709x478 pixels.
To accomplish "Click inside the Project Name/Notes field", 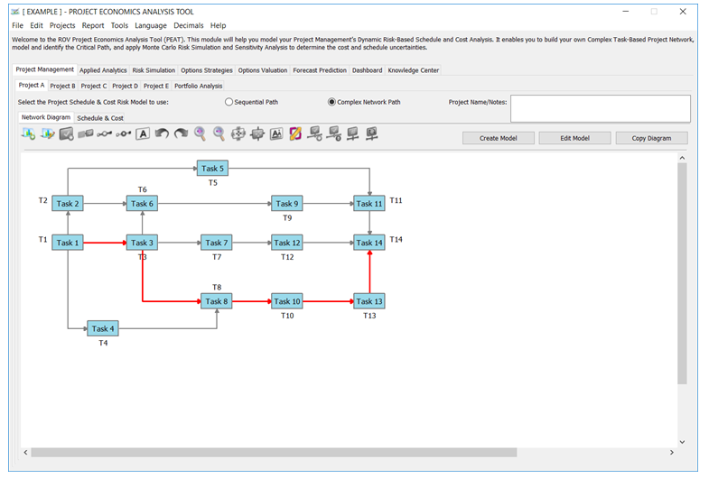I will click(x=600, y=108).
